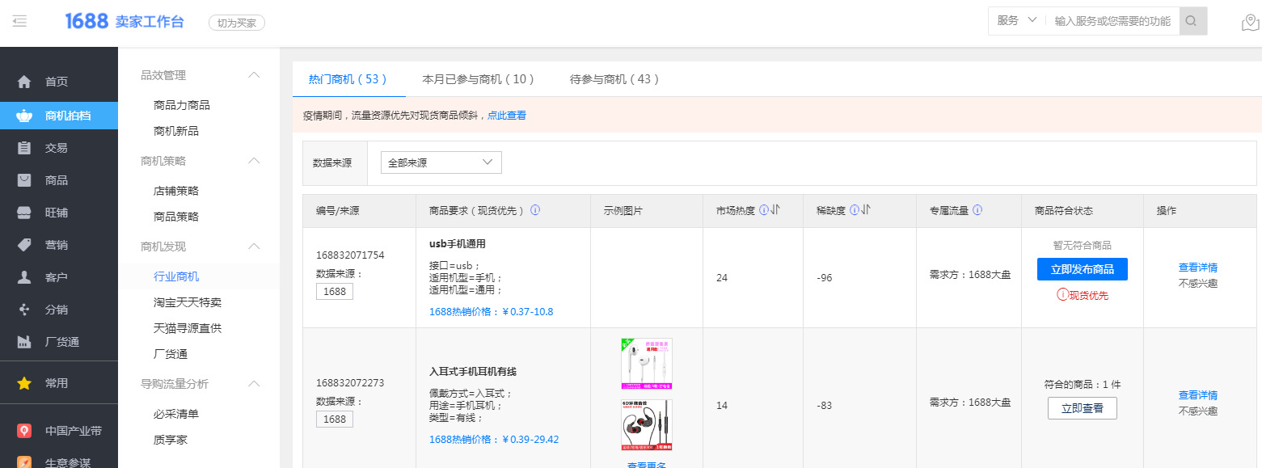Click the store icon beside 旺铺

[24, 213]
